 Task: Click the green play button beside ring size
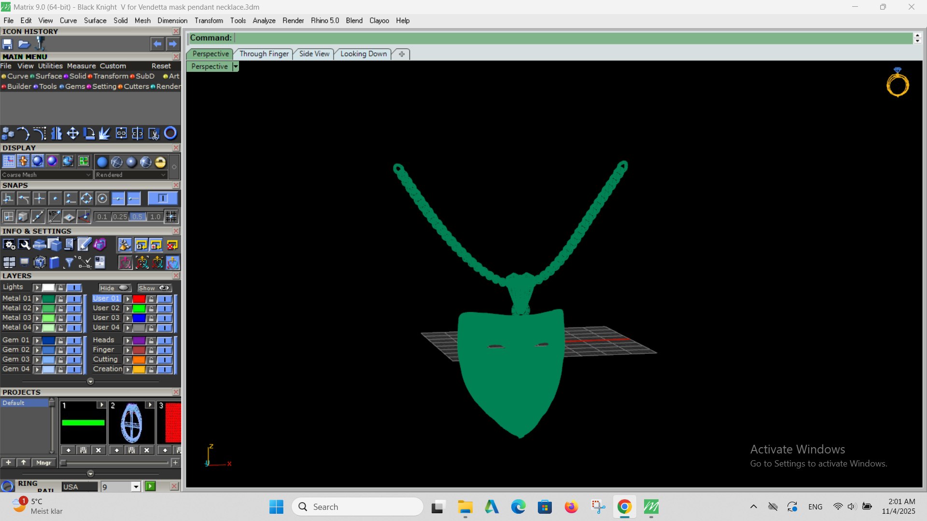151,486
